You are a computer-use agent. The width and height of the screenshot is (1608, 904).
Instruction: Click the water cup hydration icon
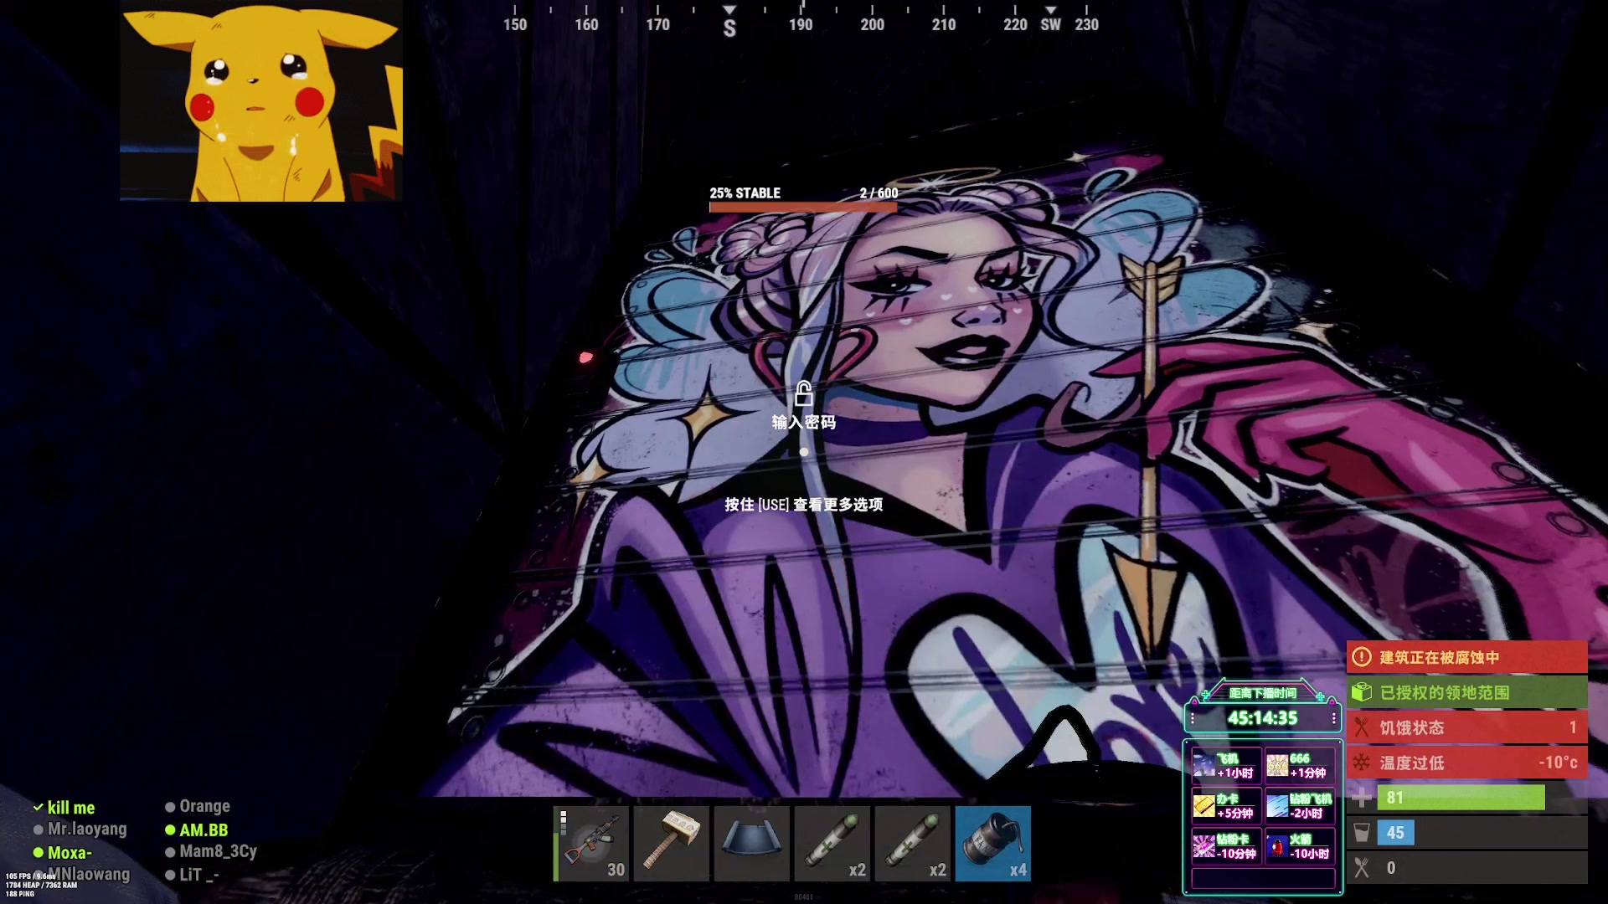click(x=1363, y=833)
